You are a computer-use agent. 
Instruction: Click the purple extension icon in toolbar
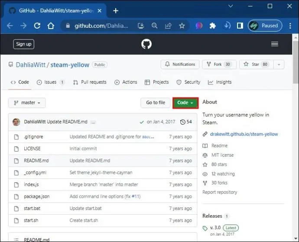tap(199, 26)
